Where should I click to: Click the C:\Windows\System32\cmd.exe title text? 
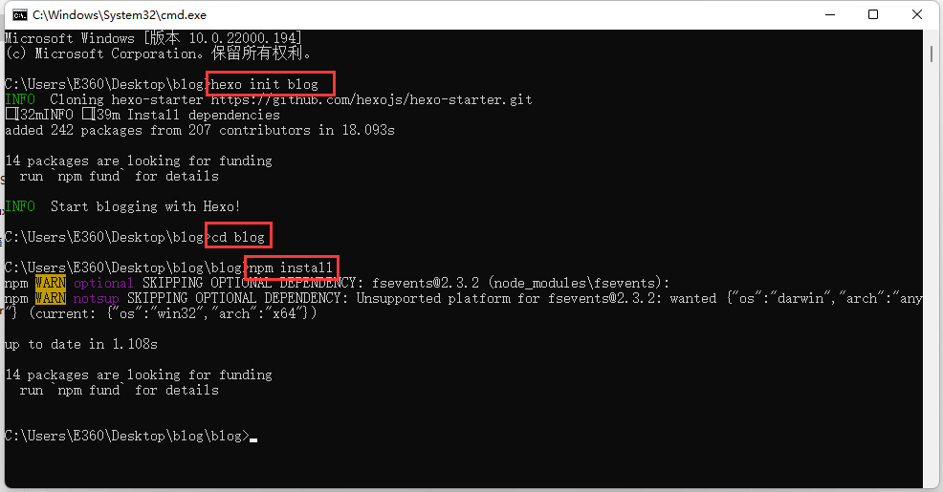coord(120,15)
